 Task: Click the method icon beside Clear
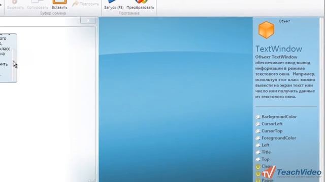pos(258,166)
